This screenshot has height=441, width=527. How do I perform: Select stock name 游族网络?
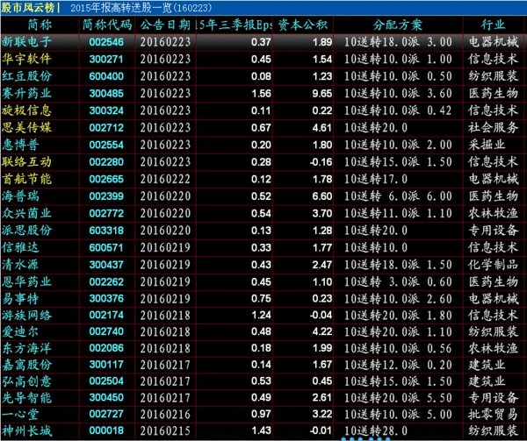pyautogui.click(x=26, y=315)
